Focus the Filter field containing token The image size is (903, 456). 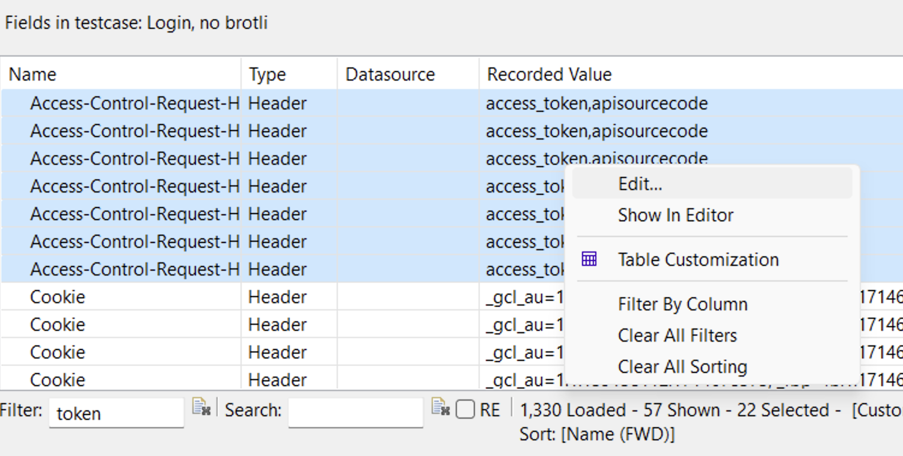[116, 413]
